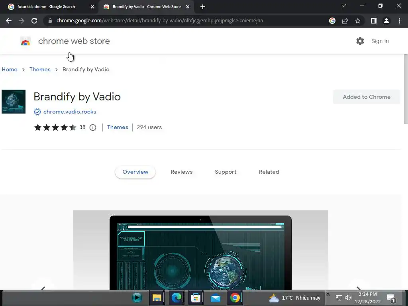Click Chrome icon in taskbar
The image size is (408, 306).
(x=235, y=298)
